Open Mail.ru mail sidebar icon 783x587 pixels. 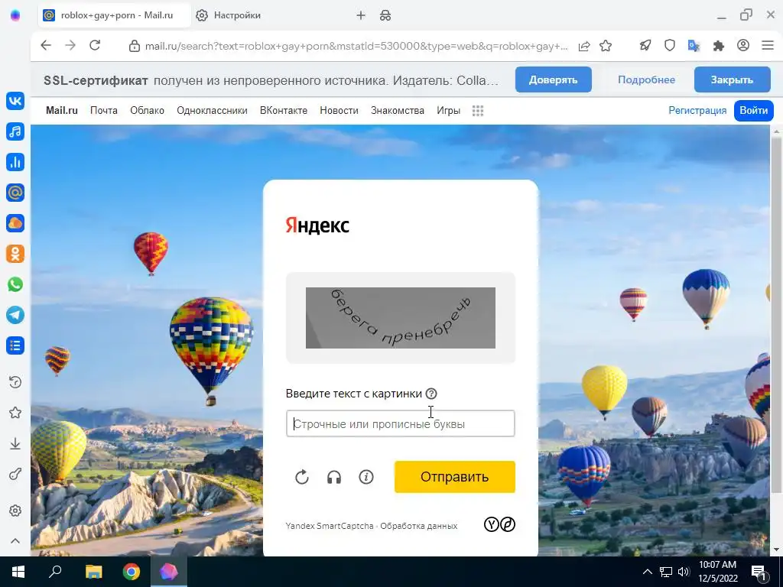tap(15, 193)
